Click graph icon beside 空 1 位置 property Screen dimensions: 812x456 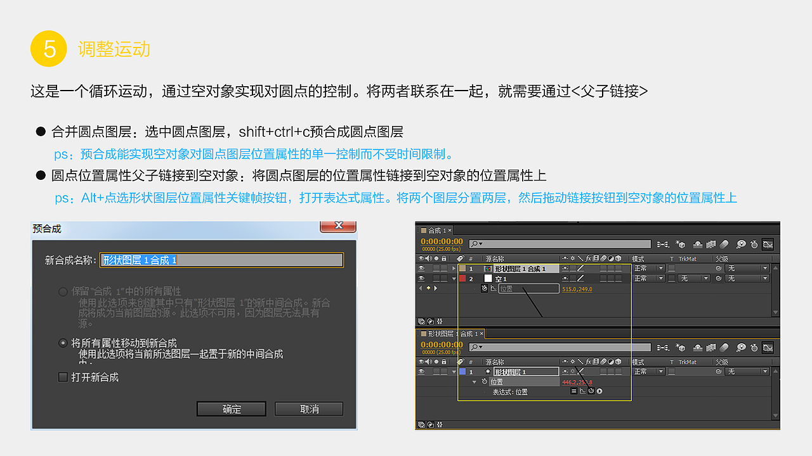[494, 288]
